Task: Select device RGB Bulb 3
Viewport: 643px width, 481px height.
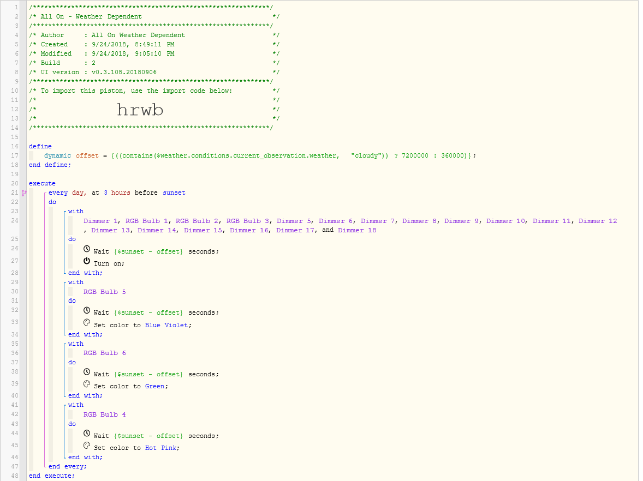Action: click(248, 221)
